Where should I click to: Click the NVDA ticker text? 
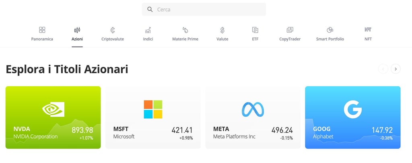[22, 129]
